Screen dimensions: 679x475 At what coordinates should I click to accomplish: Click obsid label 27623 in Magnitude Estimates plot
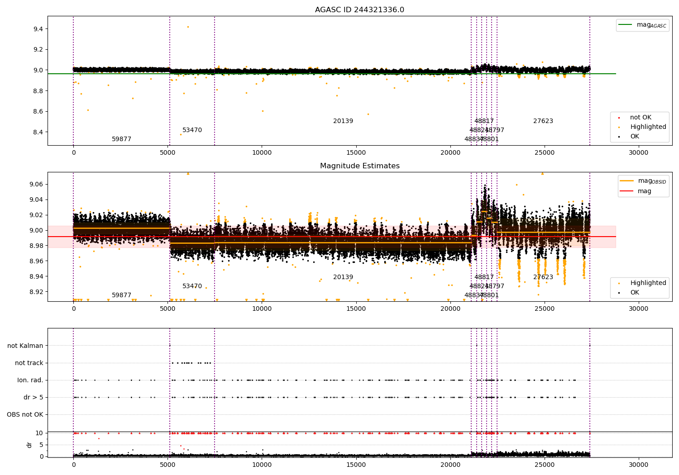point(543,277)
